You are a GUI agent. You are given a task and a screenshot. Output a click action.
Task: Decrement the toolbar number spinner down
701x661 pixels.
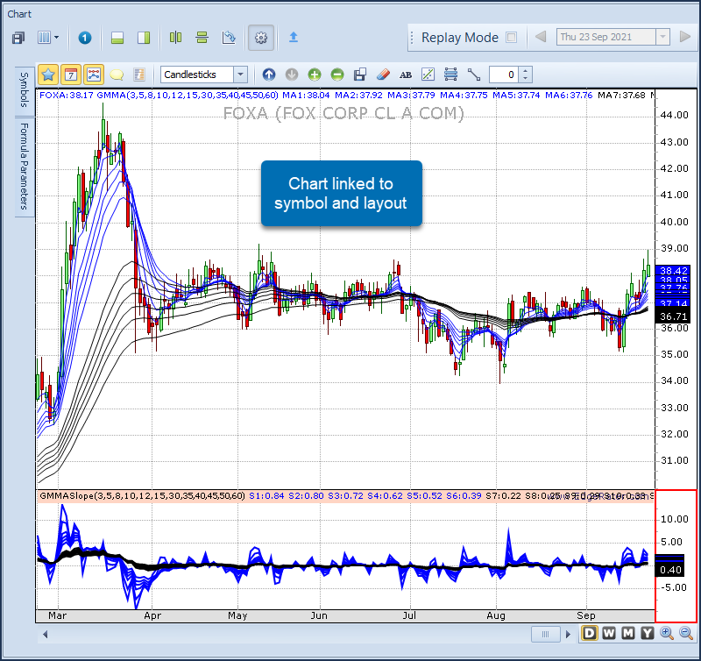click(x=525, y=79)
